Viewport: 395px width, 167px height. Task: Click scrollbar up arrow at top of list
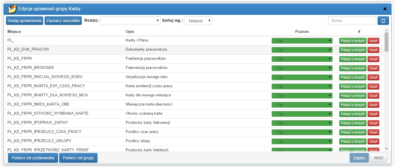click(386, 30)
